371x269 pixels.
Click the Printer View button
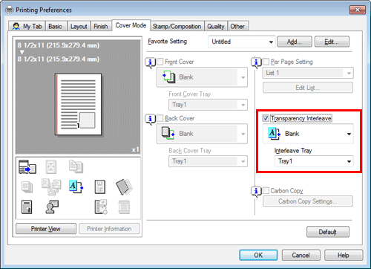click(x=46, y=229)
